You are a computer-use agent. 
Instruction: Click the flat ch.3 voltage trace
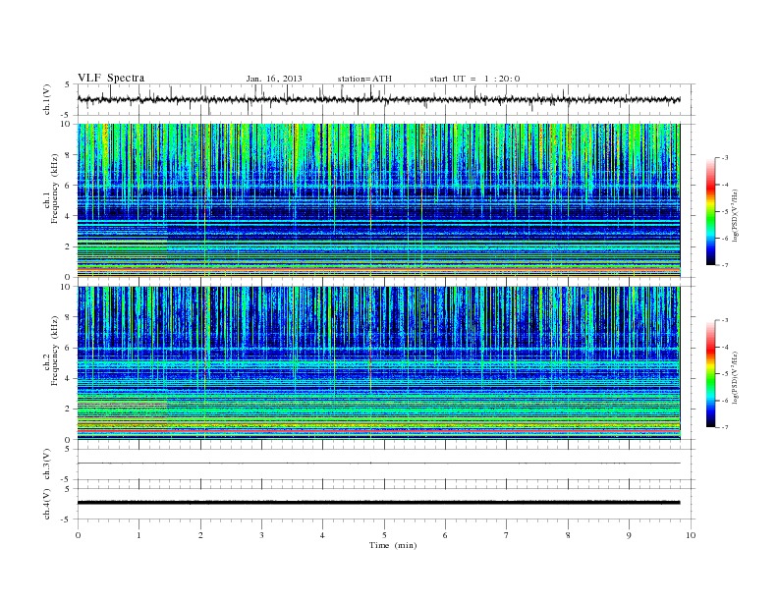pyautogui.click(x=378, y=464)
